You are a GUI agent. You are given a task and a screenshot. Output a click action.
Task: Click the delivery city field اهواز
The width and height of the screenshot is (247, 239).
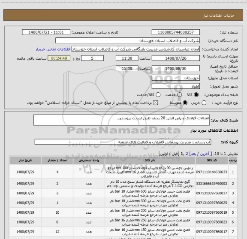[x=176, y=86]
